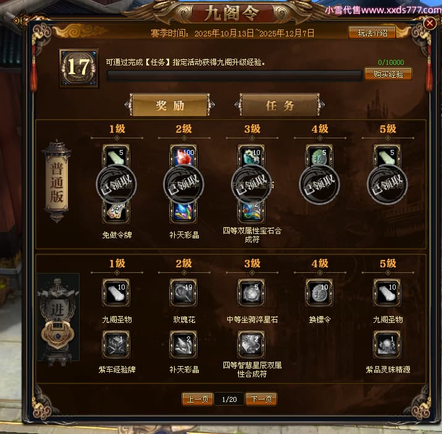Click the 四等智慧星辰双属性合成符 icon
The height and width of the screenshot is (434, 442).
251,344
